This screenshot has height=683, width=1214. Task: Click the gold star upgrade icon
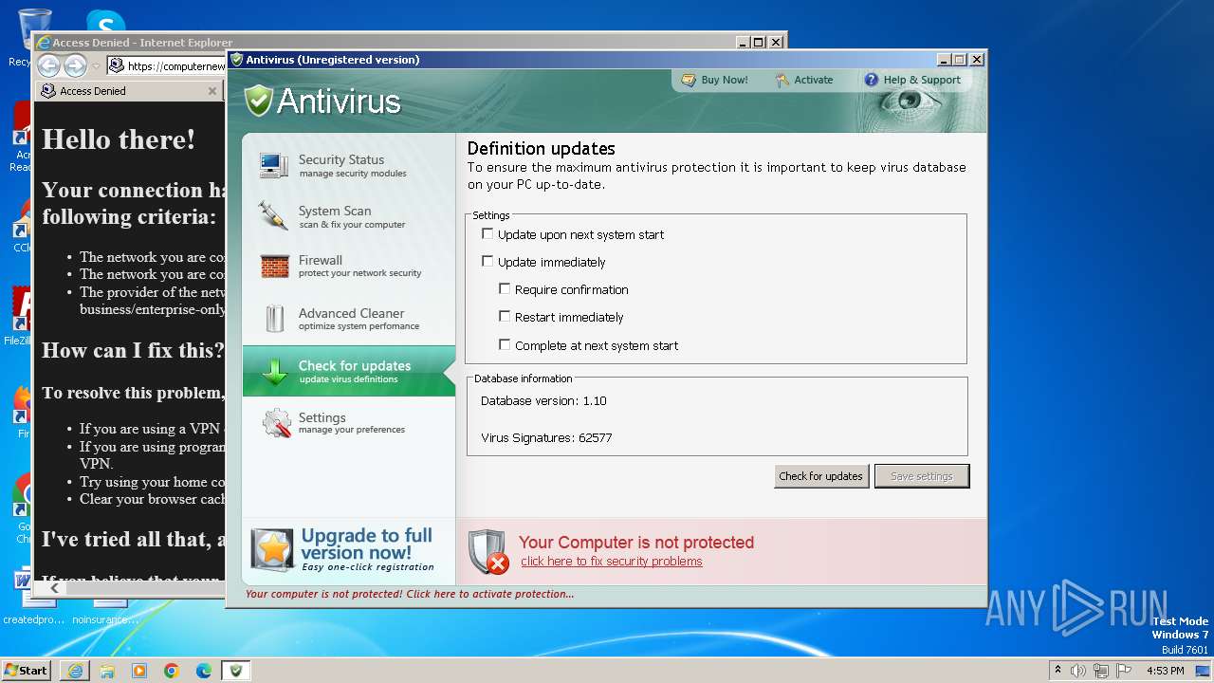272,550
